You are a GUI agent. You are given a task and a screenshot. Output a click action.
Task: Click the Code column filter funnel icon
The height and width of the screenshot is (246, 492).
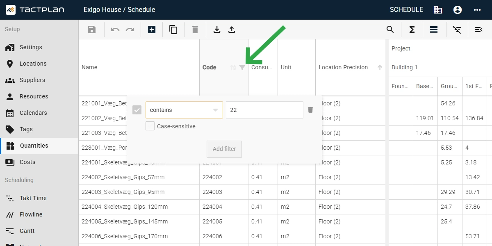(x=242, y=68)
